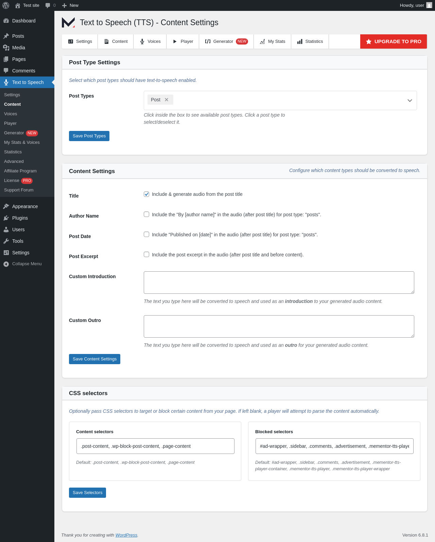Screen dimensions: 435x542
Task: Click inside the Post Types select box
Action: point(280,101)
